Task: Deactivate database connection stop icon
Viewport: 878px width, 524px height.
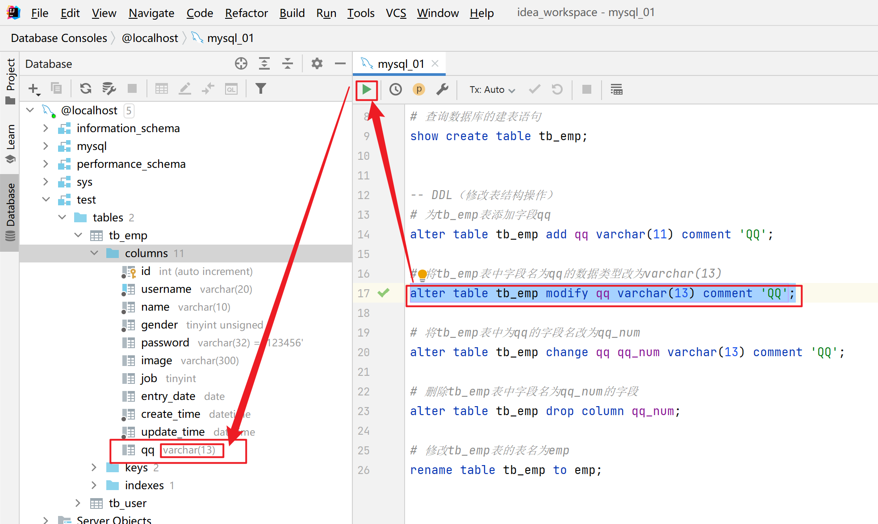Action: [132, 88]
